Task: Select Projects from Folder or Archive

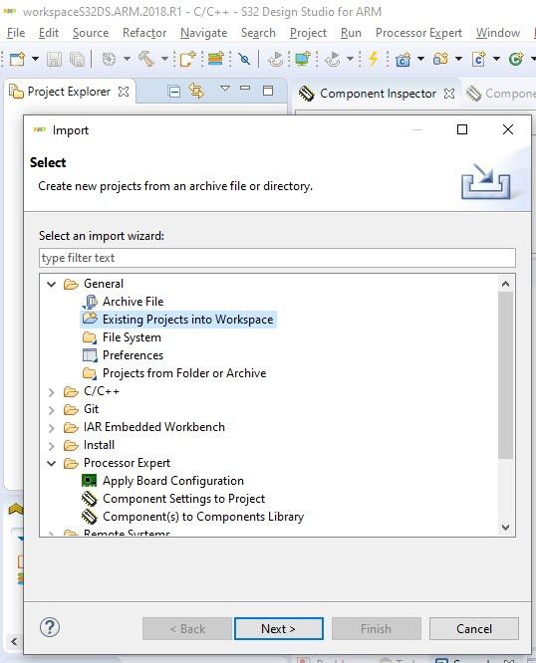Action: pyautogui.click(x=184, y=373)
